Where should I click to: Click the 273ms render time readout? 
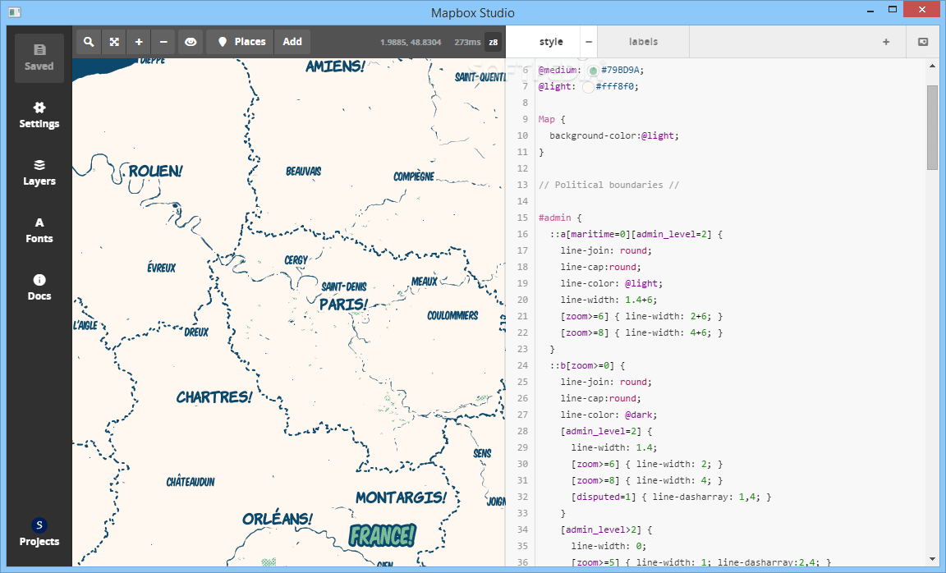(x=467, y=42)
